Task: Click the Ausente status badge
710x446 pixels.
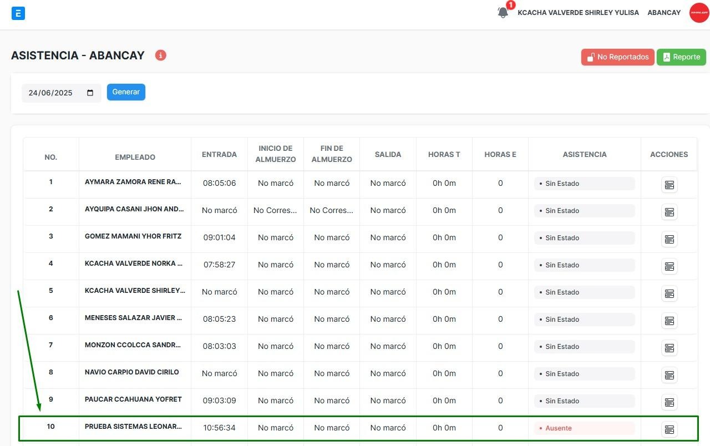Action: [584, 428]
